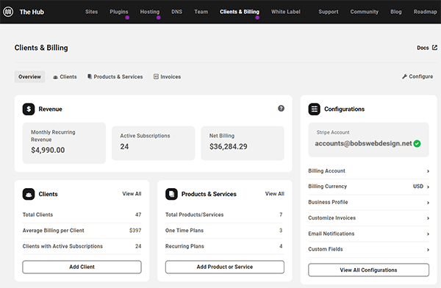
Task: Click Clients with Active Subscriptions row
Action: (82, 246)
